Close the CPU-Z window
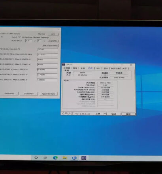The image size is (162, 174). tap(131, 65)
